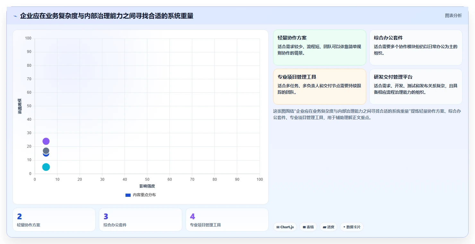This screenshot has width=475, height=244.
Task: Select the gray data point in the chart
Action: [46, 151]
